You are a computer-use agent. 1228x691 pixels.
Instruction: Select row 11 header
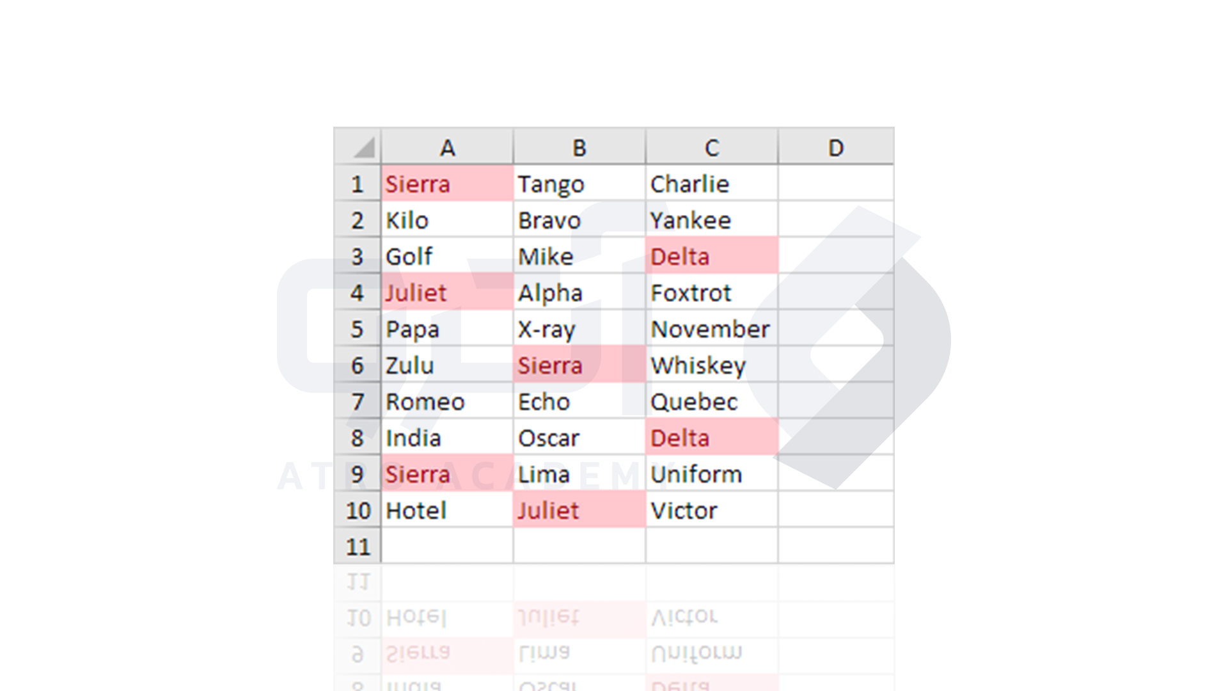tap(358, 547)
